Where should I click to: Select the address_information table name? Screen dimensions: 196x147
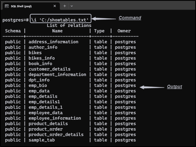(x=53, y=42)
